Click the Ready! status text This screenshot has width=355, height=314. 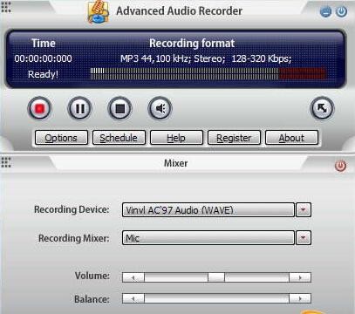[x=43, y=74]
